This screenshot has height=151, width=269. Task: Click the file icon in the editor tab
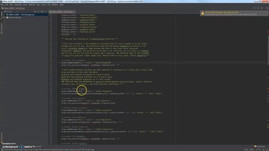tap(50, 12)
